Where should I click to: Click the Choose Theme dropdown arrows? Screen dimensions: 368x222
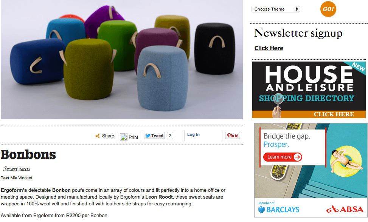click(x=297, y=9)
